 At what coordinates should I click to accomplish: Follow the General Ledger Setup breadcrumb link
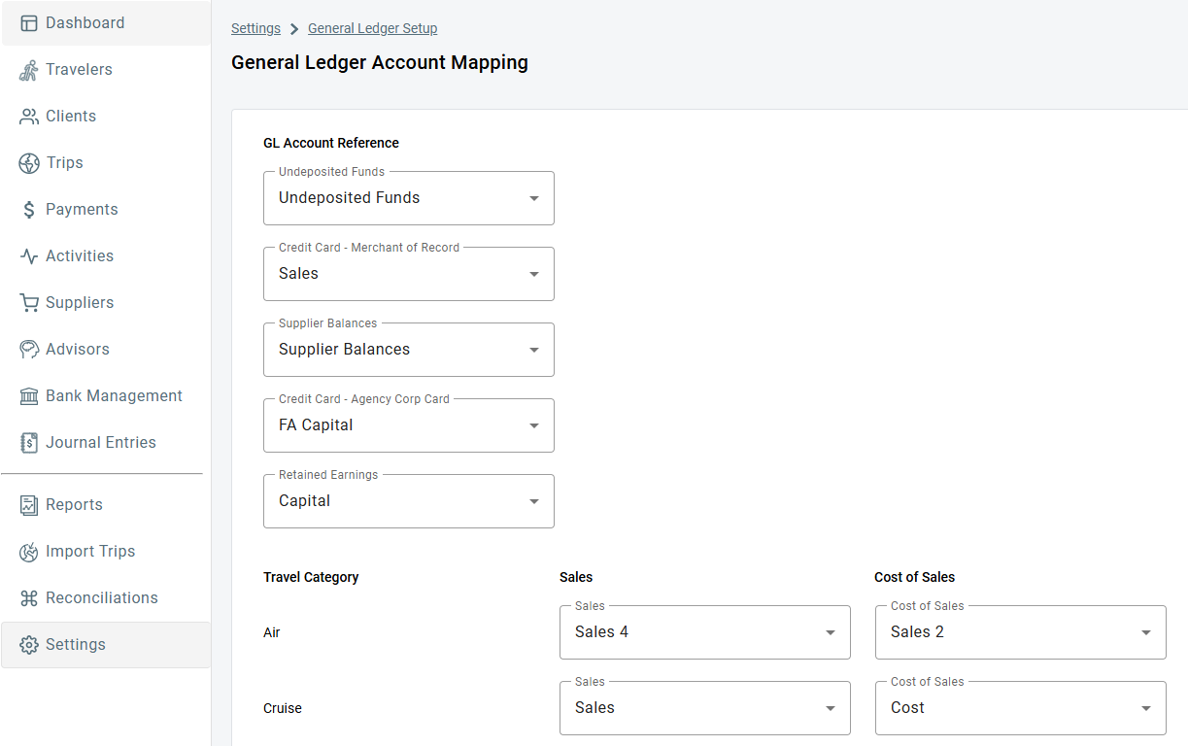point(372,28)
